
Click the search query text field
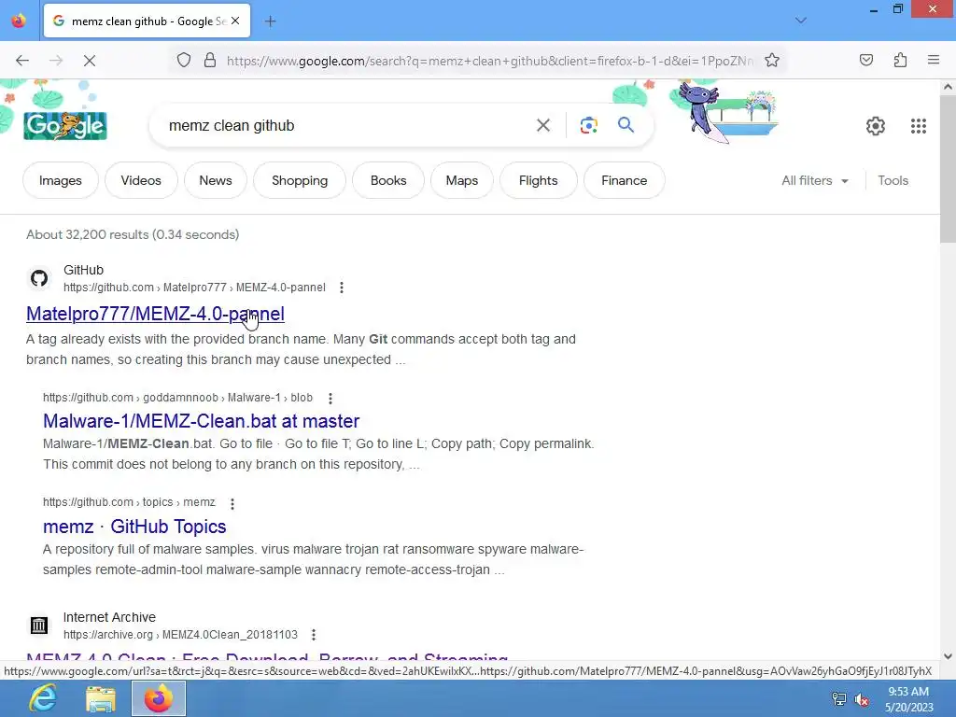(x=347, y=126)
